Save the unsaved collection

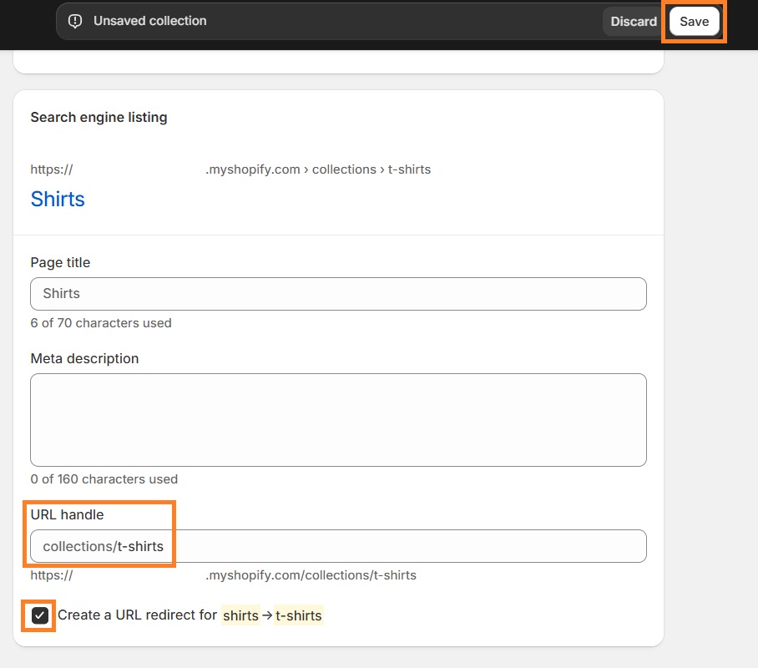pyautogui.click(x=695, y=21)
